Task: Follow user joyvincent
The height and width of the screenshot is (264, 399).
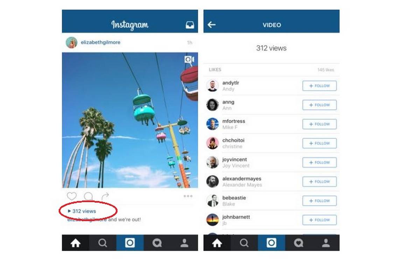Action: point(319,162)
